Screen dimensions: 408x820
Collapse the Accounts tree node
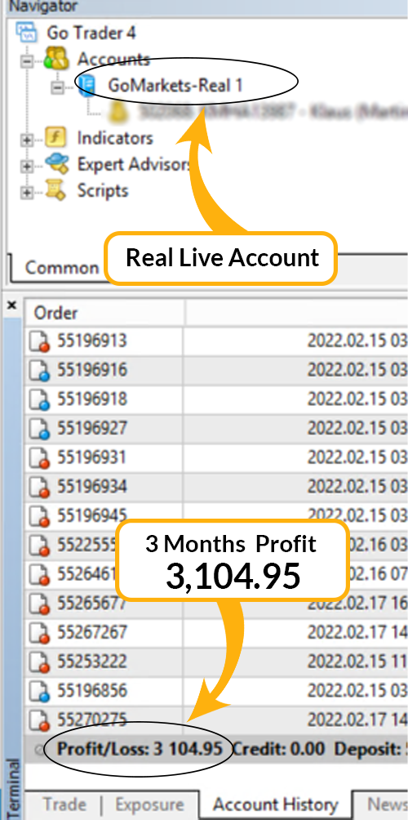click(26, 61)
